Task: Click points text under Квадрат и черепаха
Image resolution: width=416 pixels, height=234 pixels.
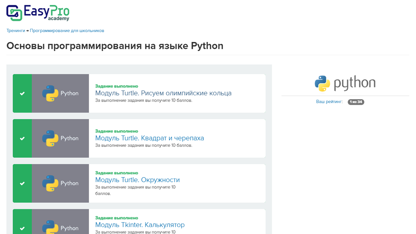Action: (144, 145)
